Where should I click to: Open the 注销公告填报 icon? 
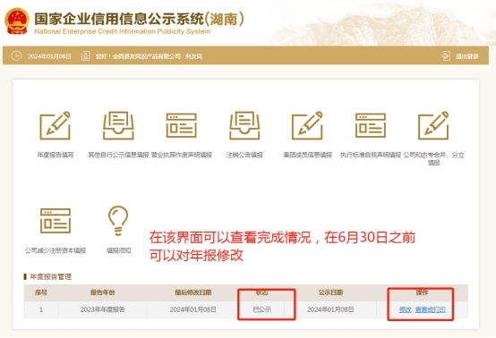(x=244, y=125)
